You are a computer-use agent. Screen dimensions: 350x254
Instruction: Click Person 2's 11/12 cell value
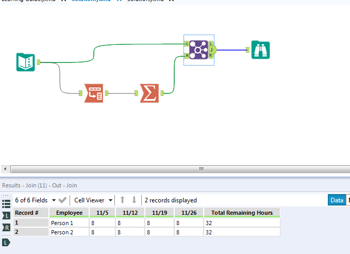coord(130,232)
